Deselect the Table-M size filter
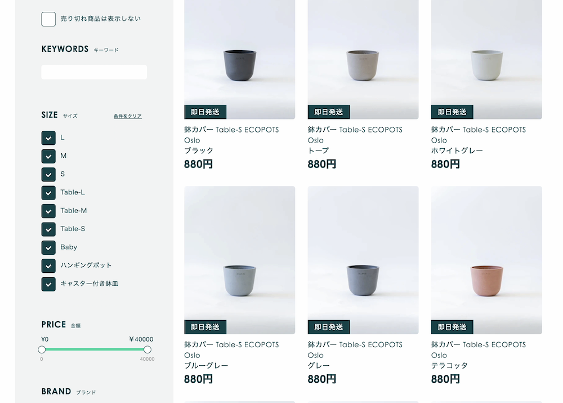 tap(48, 211)
